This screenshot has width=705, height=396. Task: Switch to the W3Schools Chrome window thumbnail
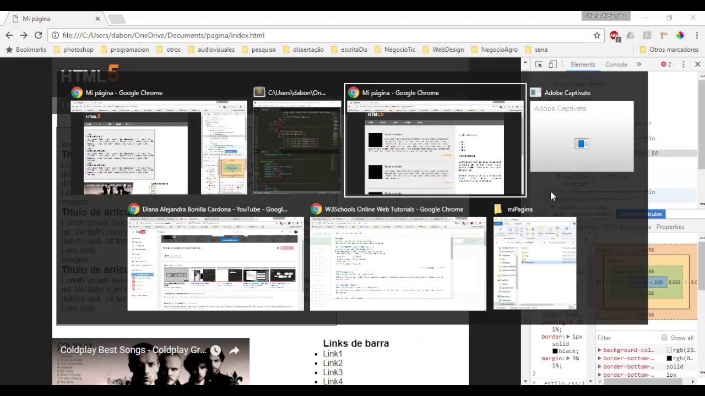click(398, 264)
